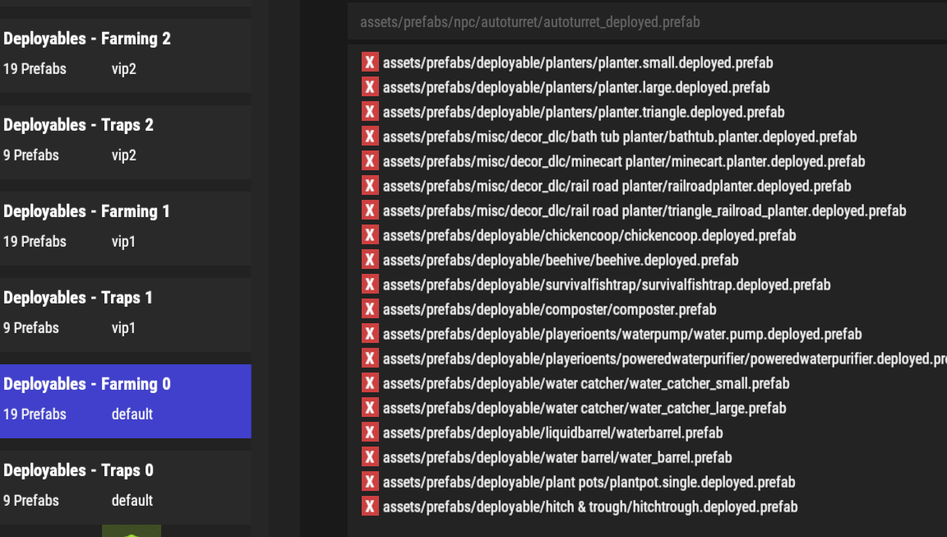The width and height of the screenshot is (947, 537).
Task: Select highlighted Deployables - Farming 0 group
Action: point(125,399)
